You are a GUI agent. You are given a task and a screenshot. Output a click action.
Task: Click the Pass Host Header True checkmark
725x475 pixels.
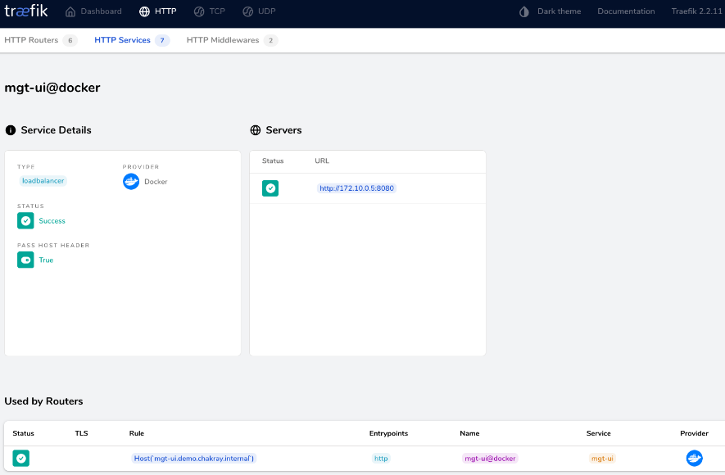coord(25,260)
